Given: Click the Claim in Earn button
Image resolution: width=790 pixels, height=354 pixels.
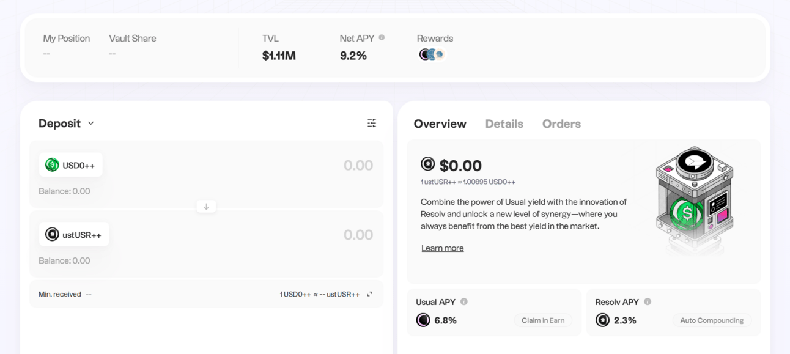Looking at the screenshot, I should (543, 320).
